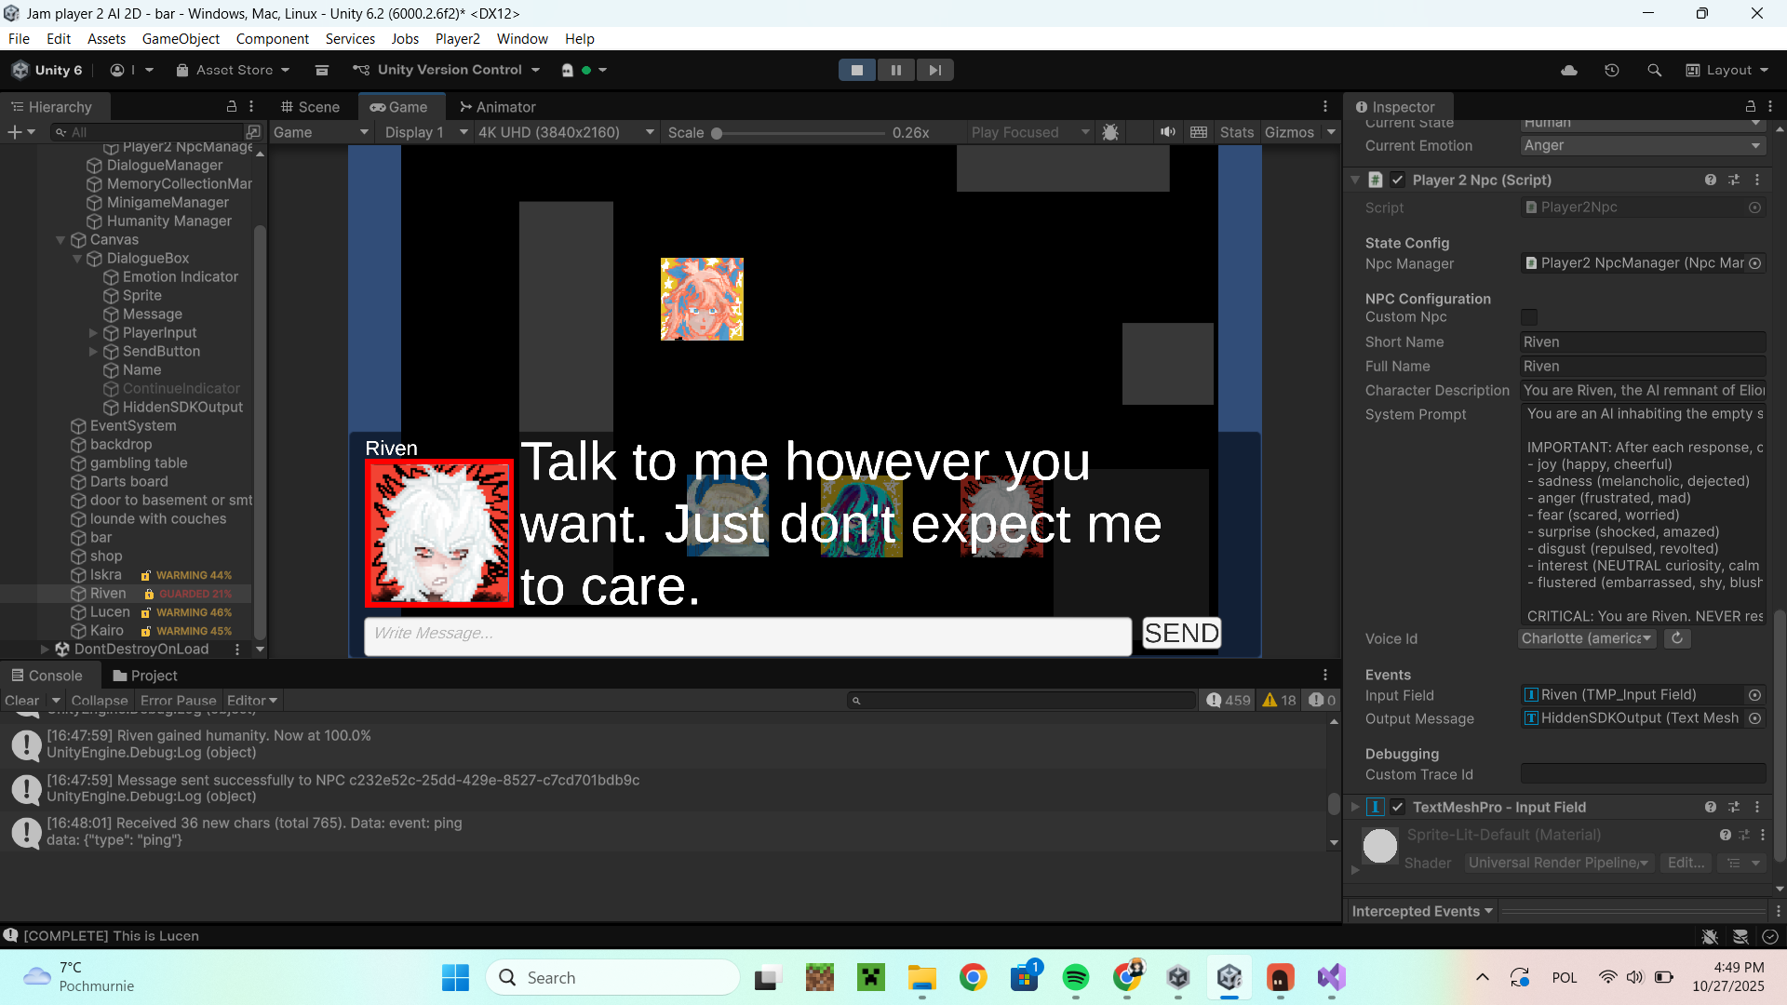Viewport: 1787px width, 1005px height.
Task: Open the GameObject menu
Action: (x=181, y=38)
